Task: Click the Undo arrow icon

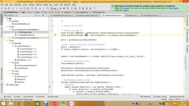Action: pos(13,8)
